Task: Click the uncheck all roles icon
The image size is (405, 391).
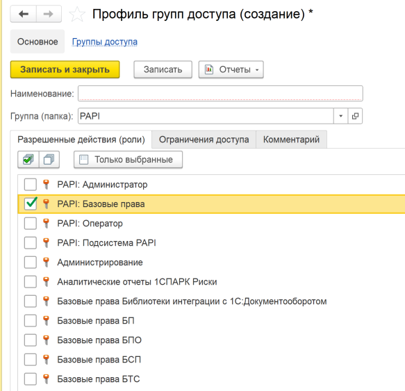Action: [49, 160]
